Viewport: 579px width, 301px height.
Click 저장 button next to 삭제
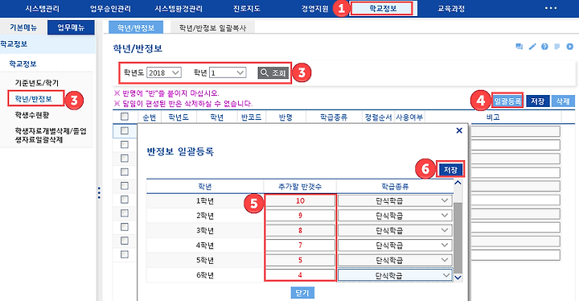point(538,101)
